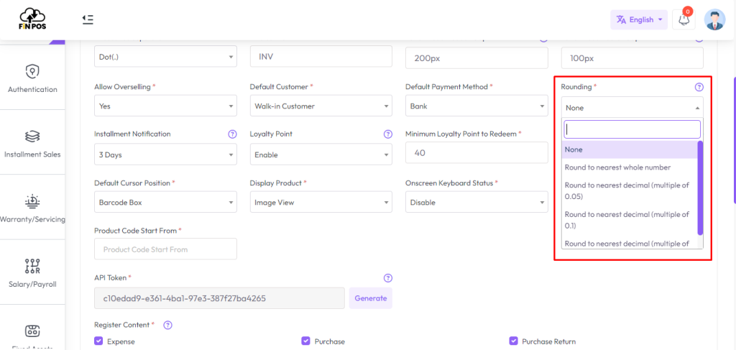Click the Loyalty Point help icon

tap(388, 134)
